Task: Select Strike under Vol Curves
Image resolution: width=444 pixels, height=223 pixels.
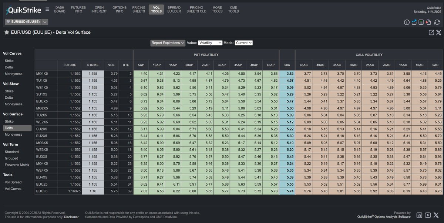Action: [9, 61]
